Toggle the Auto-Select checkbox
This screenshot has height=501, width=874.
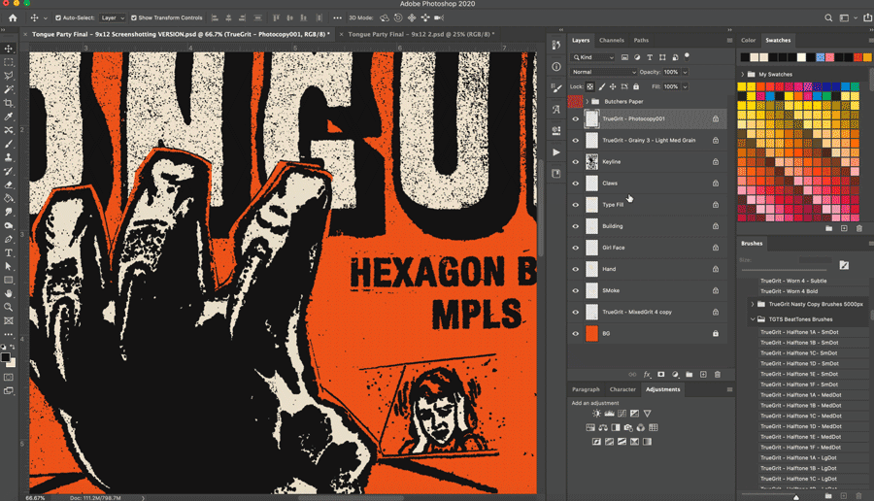point(58,17)
